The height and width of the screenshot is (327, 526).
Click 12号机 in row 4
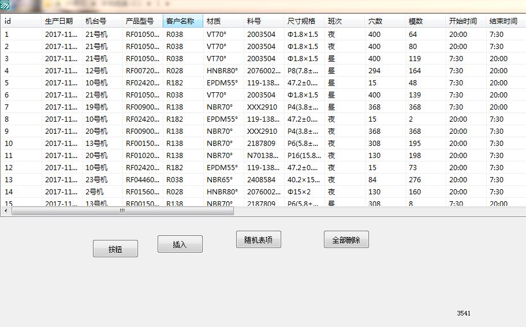(96, 71)
